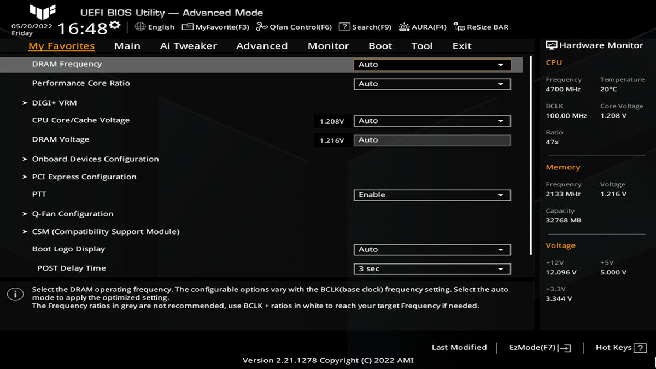This screenshot has height=369, width=656.
Task: Switch to the Main tab
Action: click(127, 46)
